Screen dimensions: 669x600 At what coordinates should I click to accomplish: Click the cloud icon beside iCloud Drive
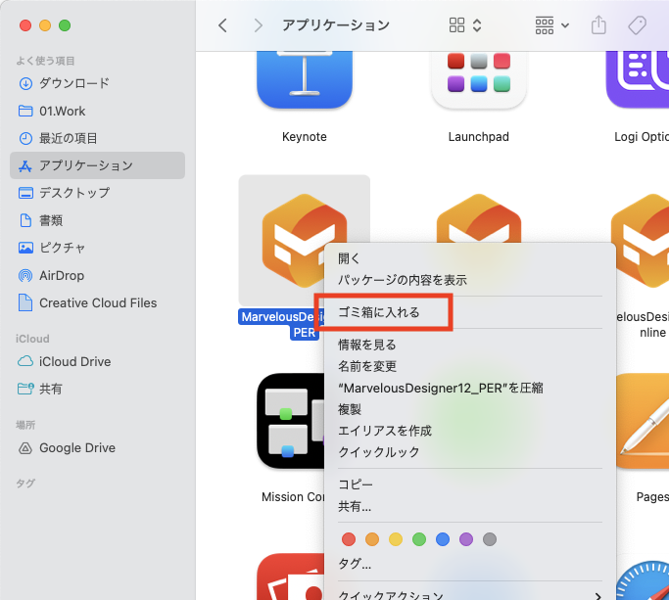[x=25, y=361]
